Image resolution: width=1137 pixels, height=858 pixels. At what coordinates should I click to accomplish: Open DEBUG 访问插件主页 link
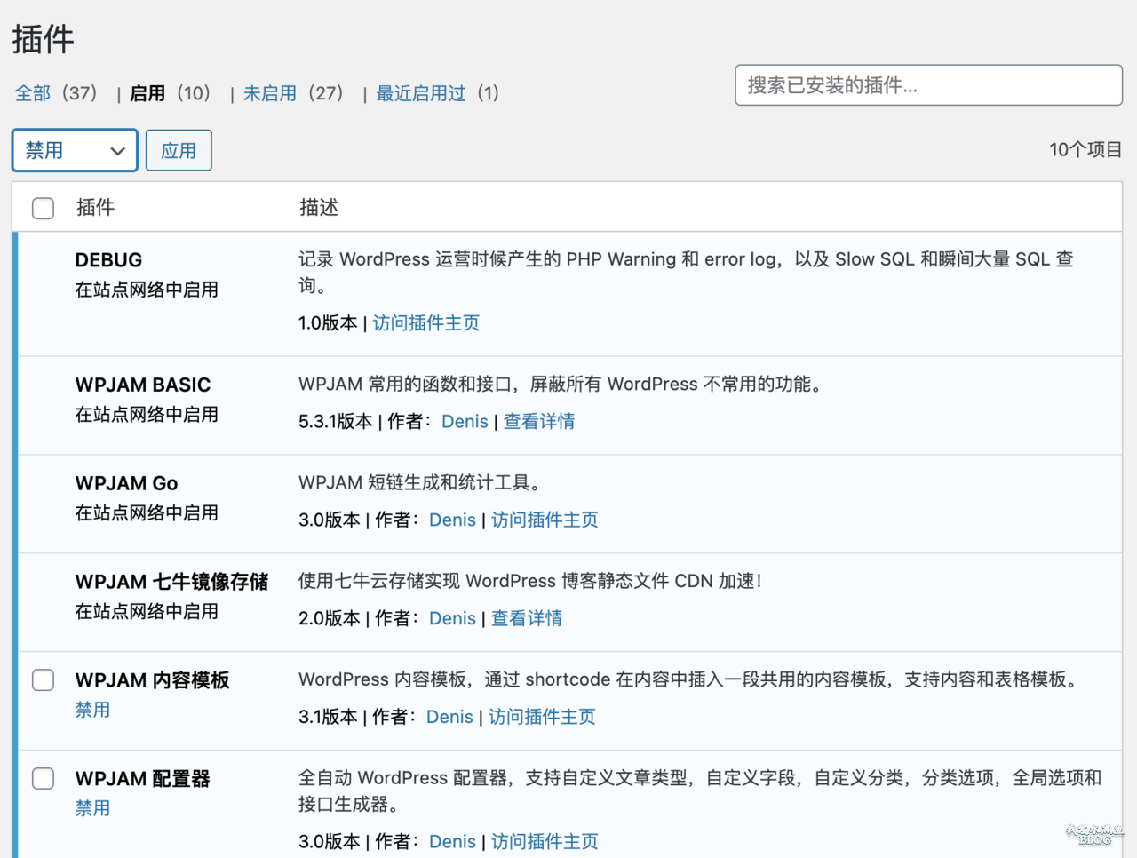tap(426, 322)
